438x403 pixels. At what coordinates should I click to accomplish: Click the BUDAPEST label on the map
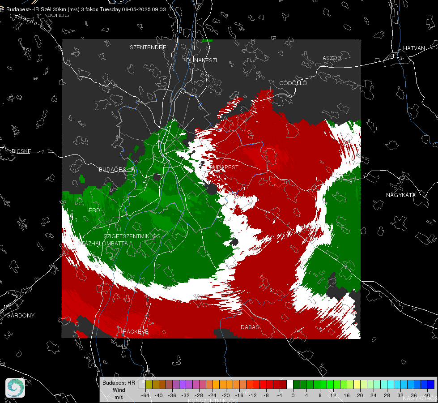tap(225, 167)
